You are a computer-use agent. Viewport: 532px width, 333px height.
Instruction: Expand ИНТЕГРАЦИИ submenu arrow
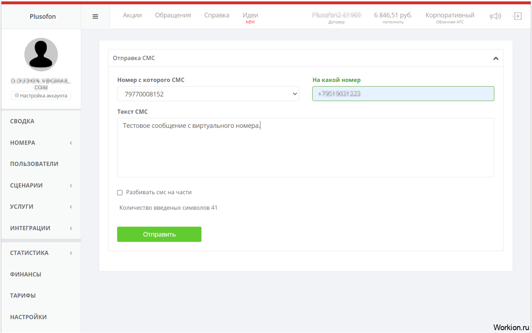pyautogui.click(x=71, y=228)
